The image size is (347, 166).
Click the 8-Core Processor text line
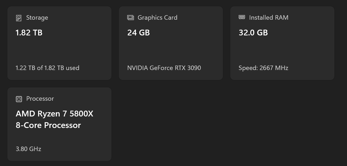click(x=48, y=125)
